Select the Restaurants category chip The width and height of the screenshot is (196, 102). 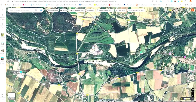pos(53,10)
